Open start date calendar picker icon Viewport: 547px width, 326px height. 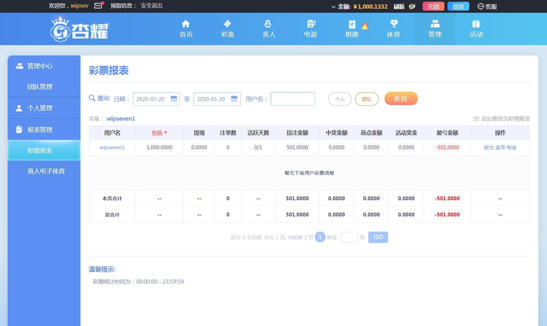coord(174,99)
